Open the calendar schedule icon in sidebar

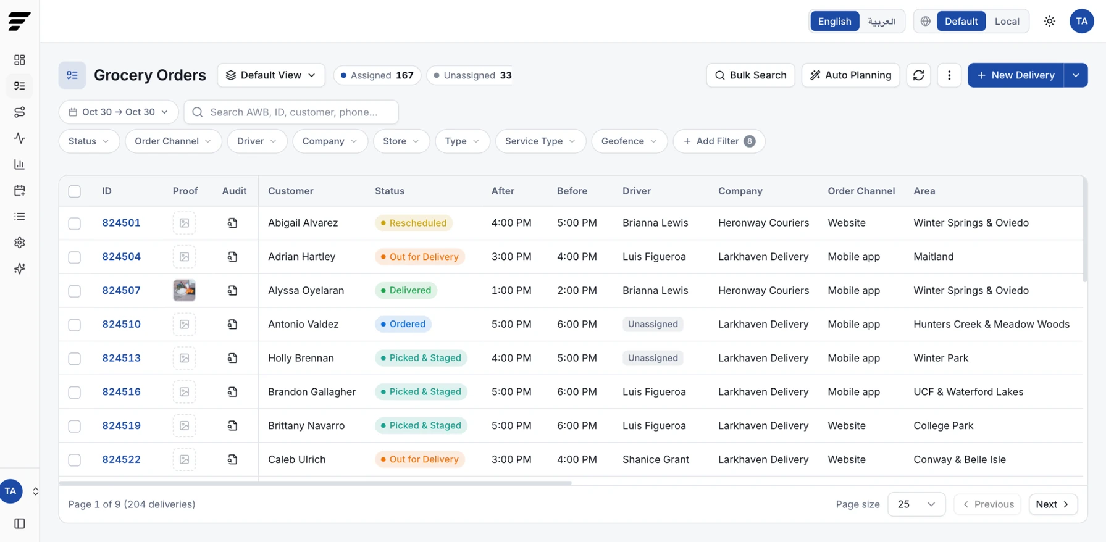pyautogui.click(x=20, y=191)
